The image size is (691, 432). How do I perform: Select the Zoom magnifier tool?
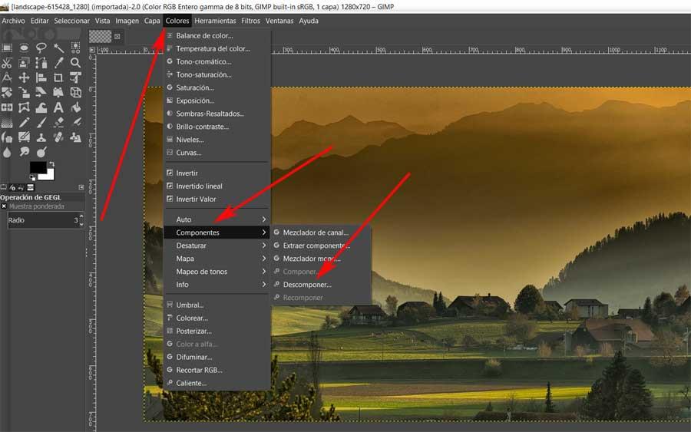pos(75,62)
